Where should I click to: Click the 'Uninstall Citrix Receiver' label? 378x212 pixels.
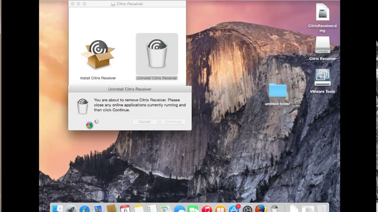157,78
